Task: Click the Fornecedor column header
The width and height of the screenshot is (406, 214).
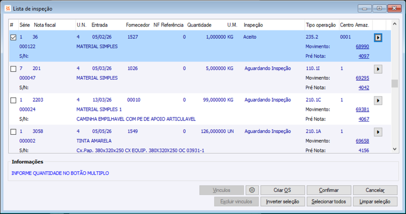Action: (138, 25)
